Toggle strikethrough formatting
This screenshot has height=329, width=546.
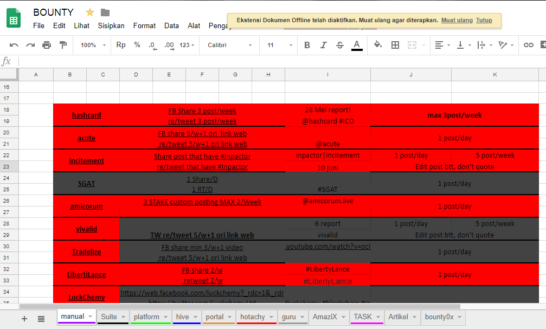click(340, 45)
